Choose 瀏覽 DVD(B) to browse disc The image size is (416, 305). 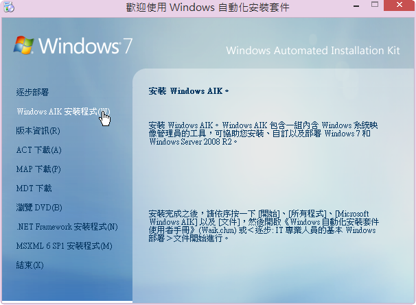coord(39,208)
